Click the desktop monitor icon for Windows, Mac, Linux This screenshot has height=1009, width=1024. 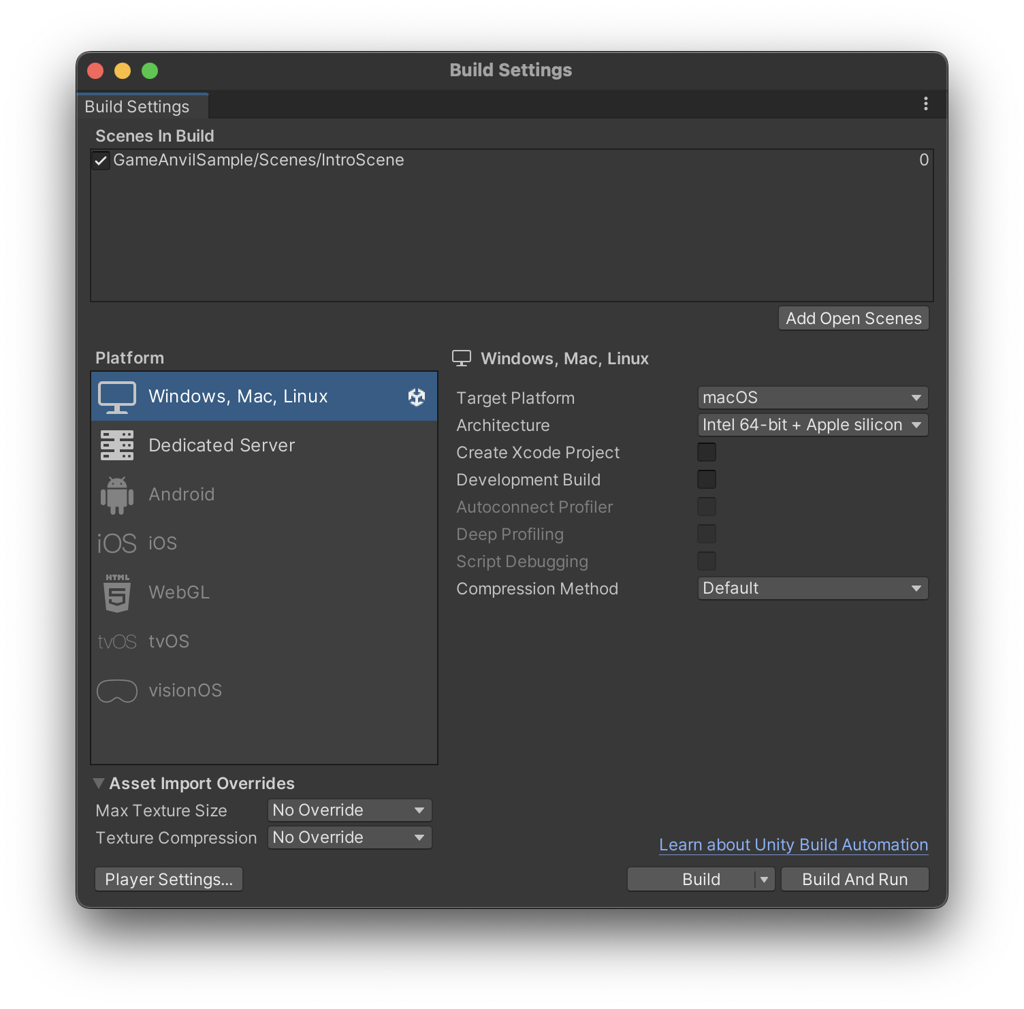[116, 397]
